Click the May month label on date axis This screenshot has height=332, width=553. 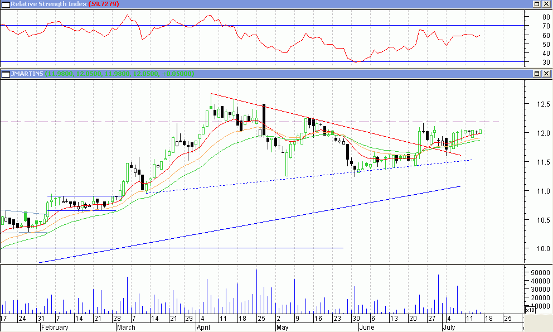click(x=283, y=328)
